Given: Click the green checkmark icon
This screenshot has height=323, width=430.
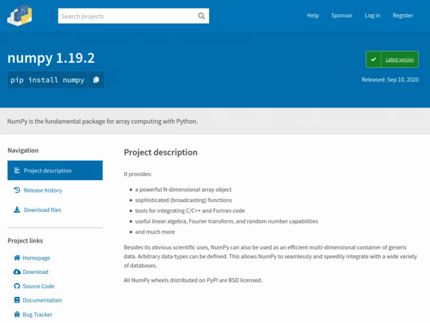Looking at the screenshot, I should [x=373, y=59].
